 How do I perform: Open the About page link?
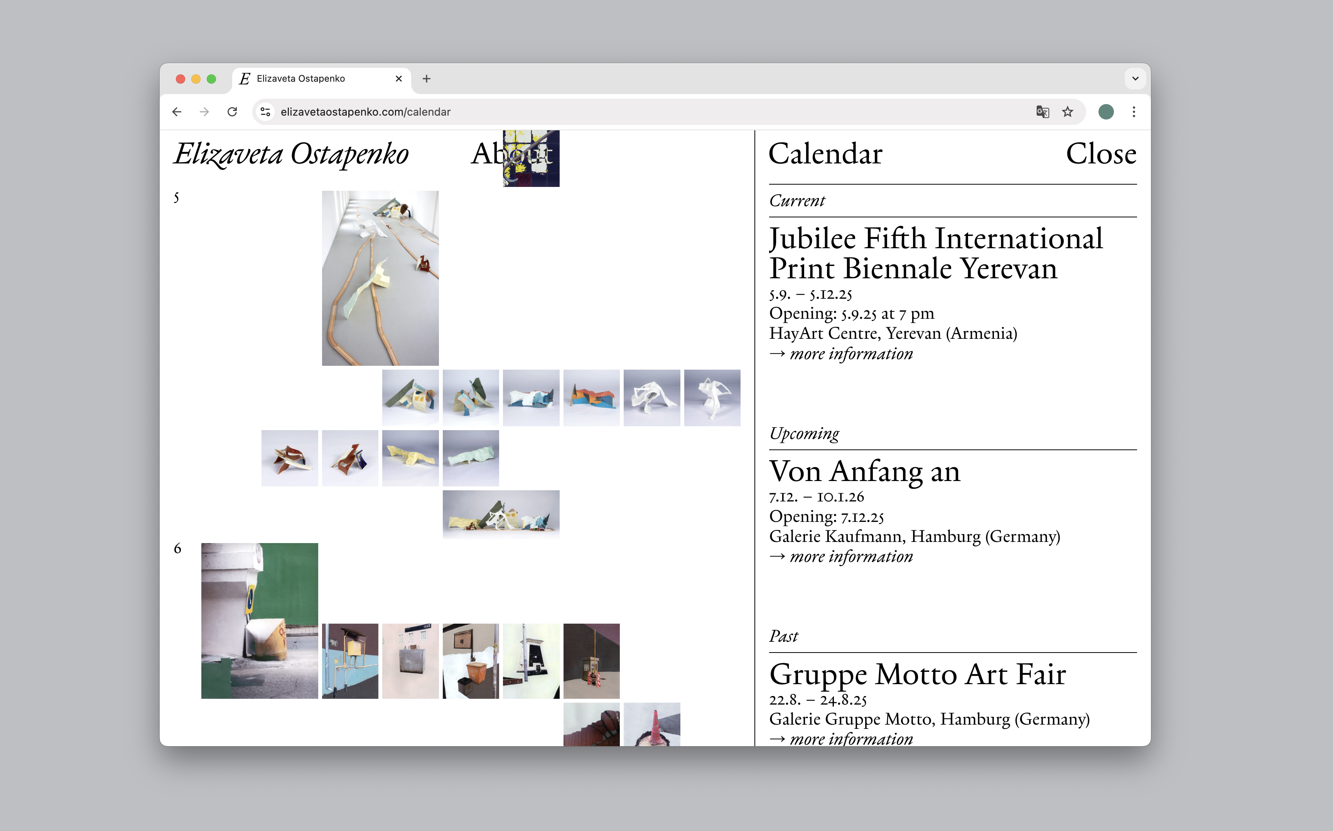pos(487,154)
